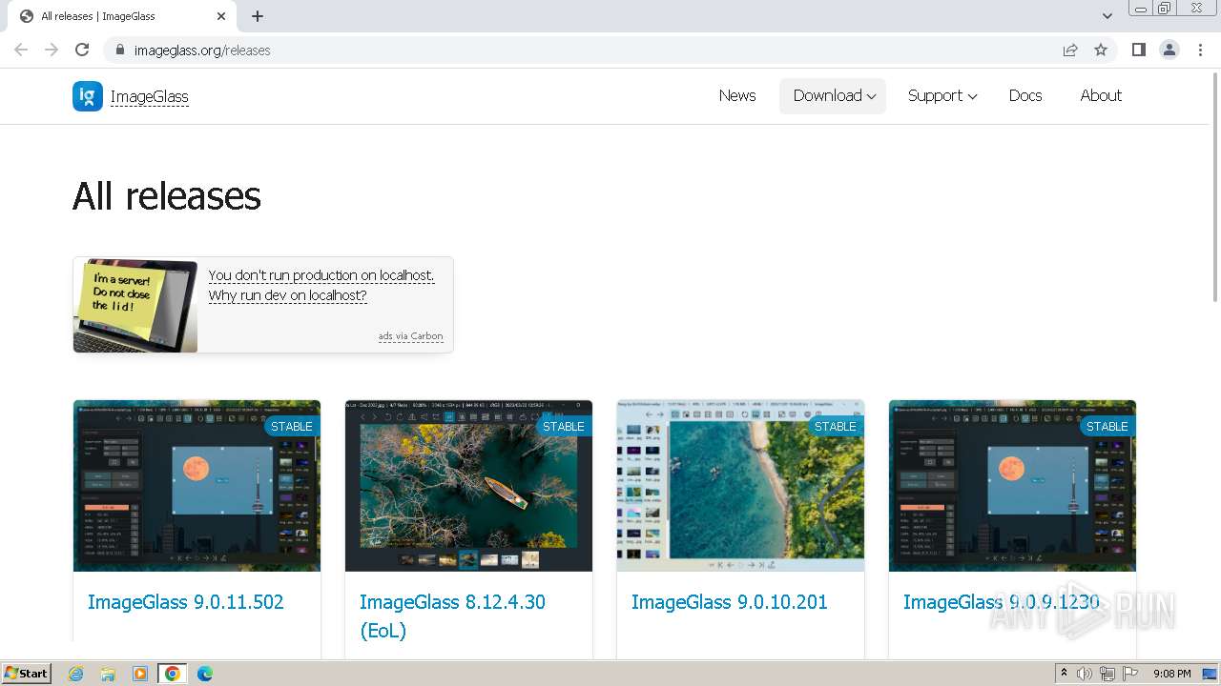Open ImageGlass 9.0.9.1230 release link
The image size is (1221, 686).
(x=1002, y=602)
